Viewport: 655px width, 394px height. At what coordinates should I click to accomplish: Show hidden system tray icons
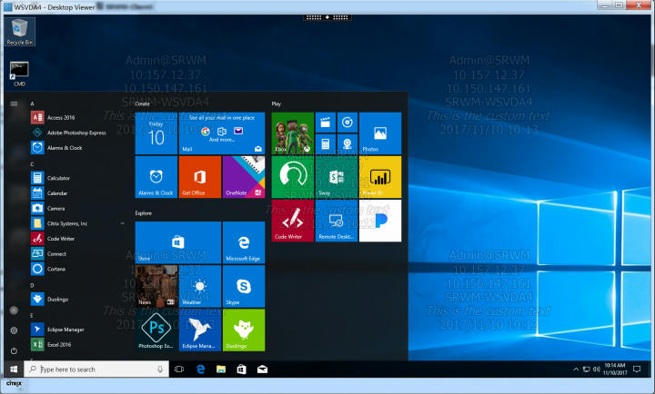point(576,369)
